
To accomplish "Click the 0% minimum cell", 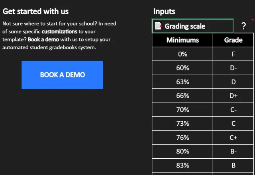I will pos(182,54).
